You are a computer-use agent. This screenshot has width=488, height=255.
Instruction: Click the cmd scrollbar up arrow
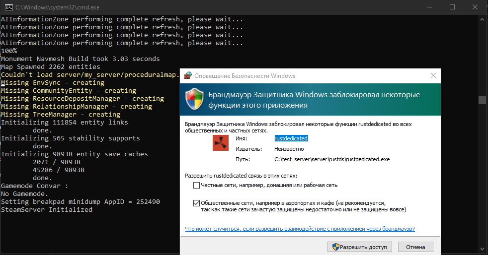[482, 19]
